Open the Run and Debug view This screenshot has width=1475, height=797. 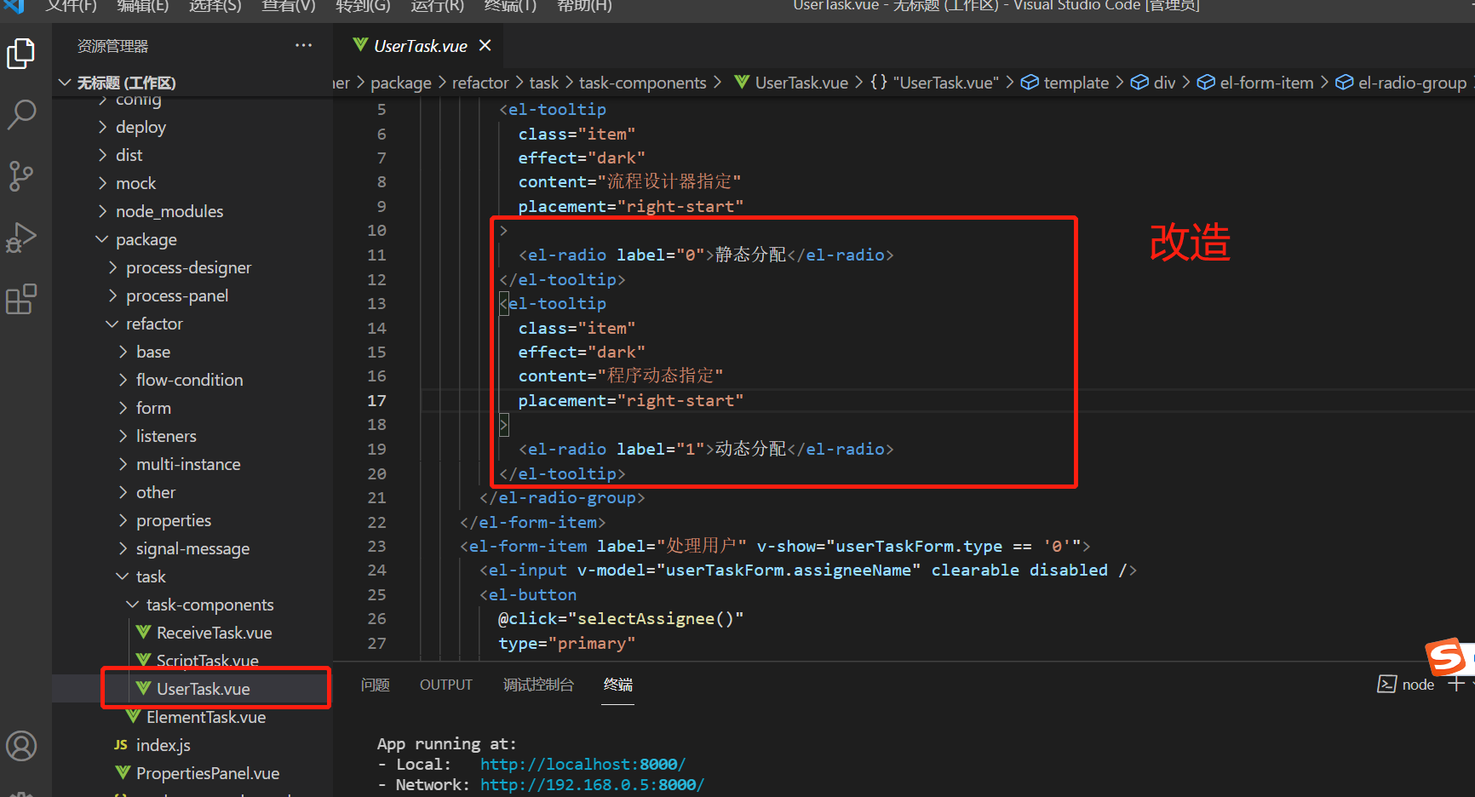pyautogui.click(x=21, y=238)
